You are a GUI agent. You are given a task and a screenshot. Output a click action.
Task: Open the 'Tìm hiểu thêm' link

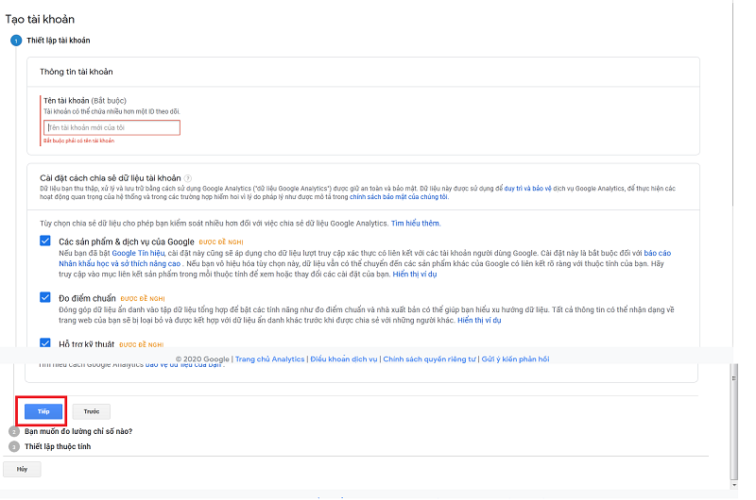(416, 224)
